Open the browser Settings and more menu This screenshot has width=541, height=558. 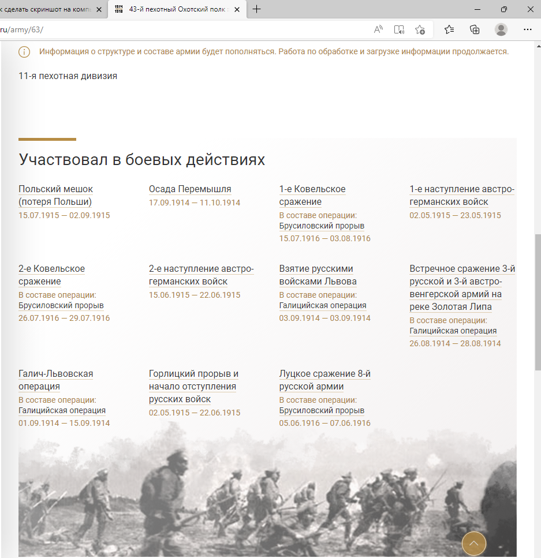527,29
